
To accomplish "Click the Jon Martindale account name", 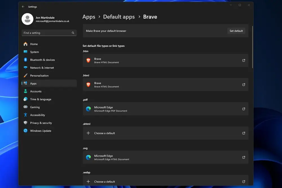I will tap(45, 17).
